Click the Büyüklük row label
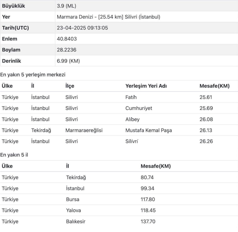 point(13,6)
